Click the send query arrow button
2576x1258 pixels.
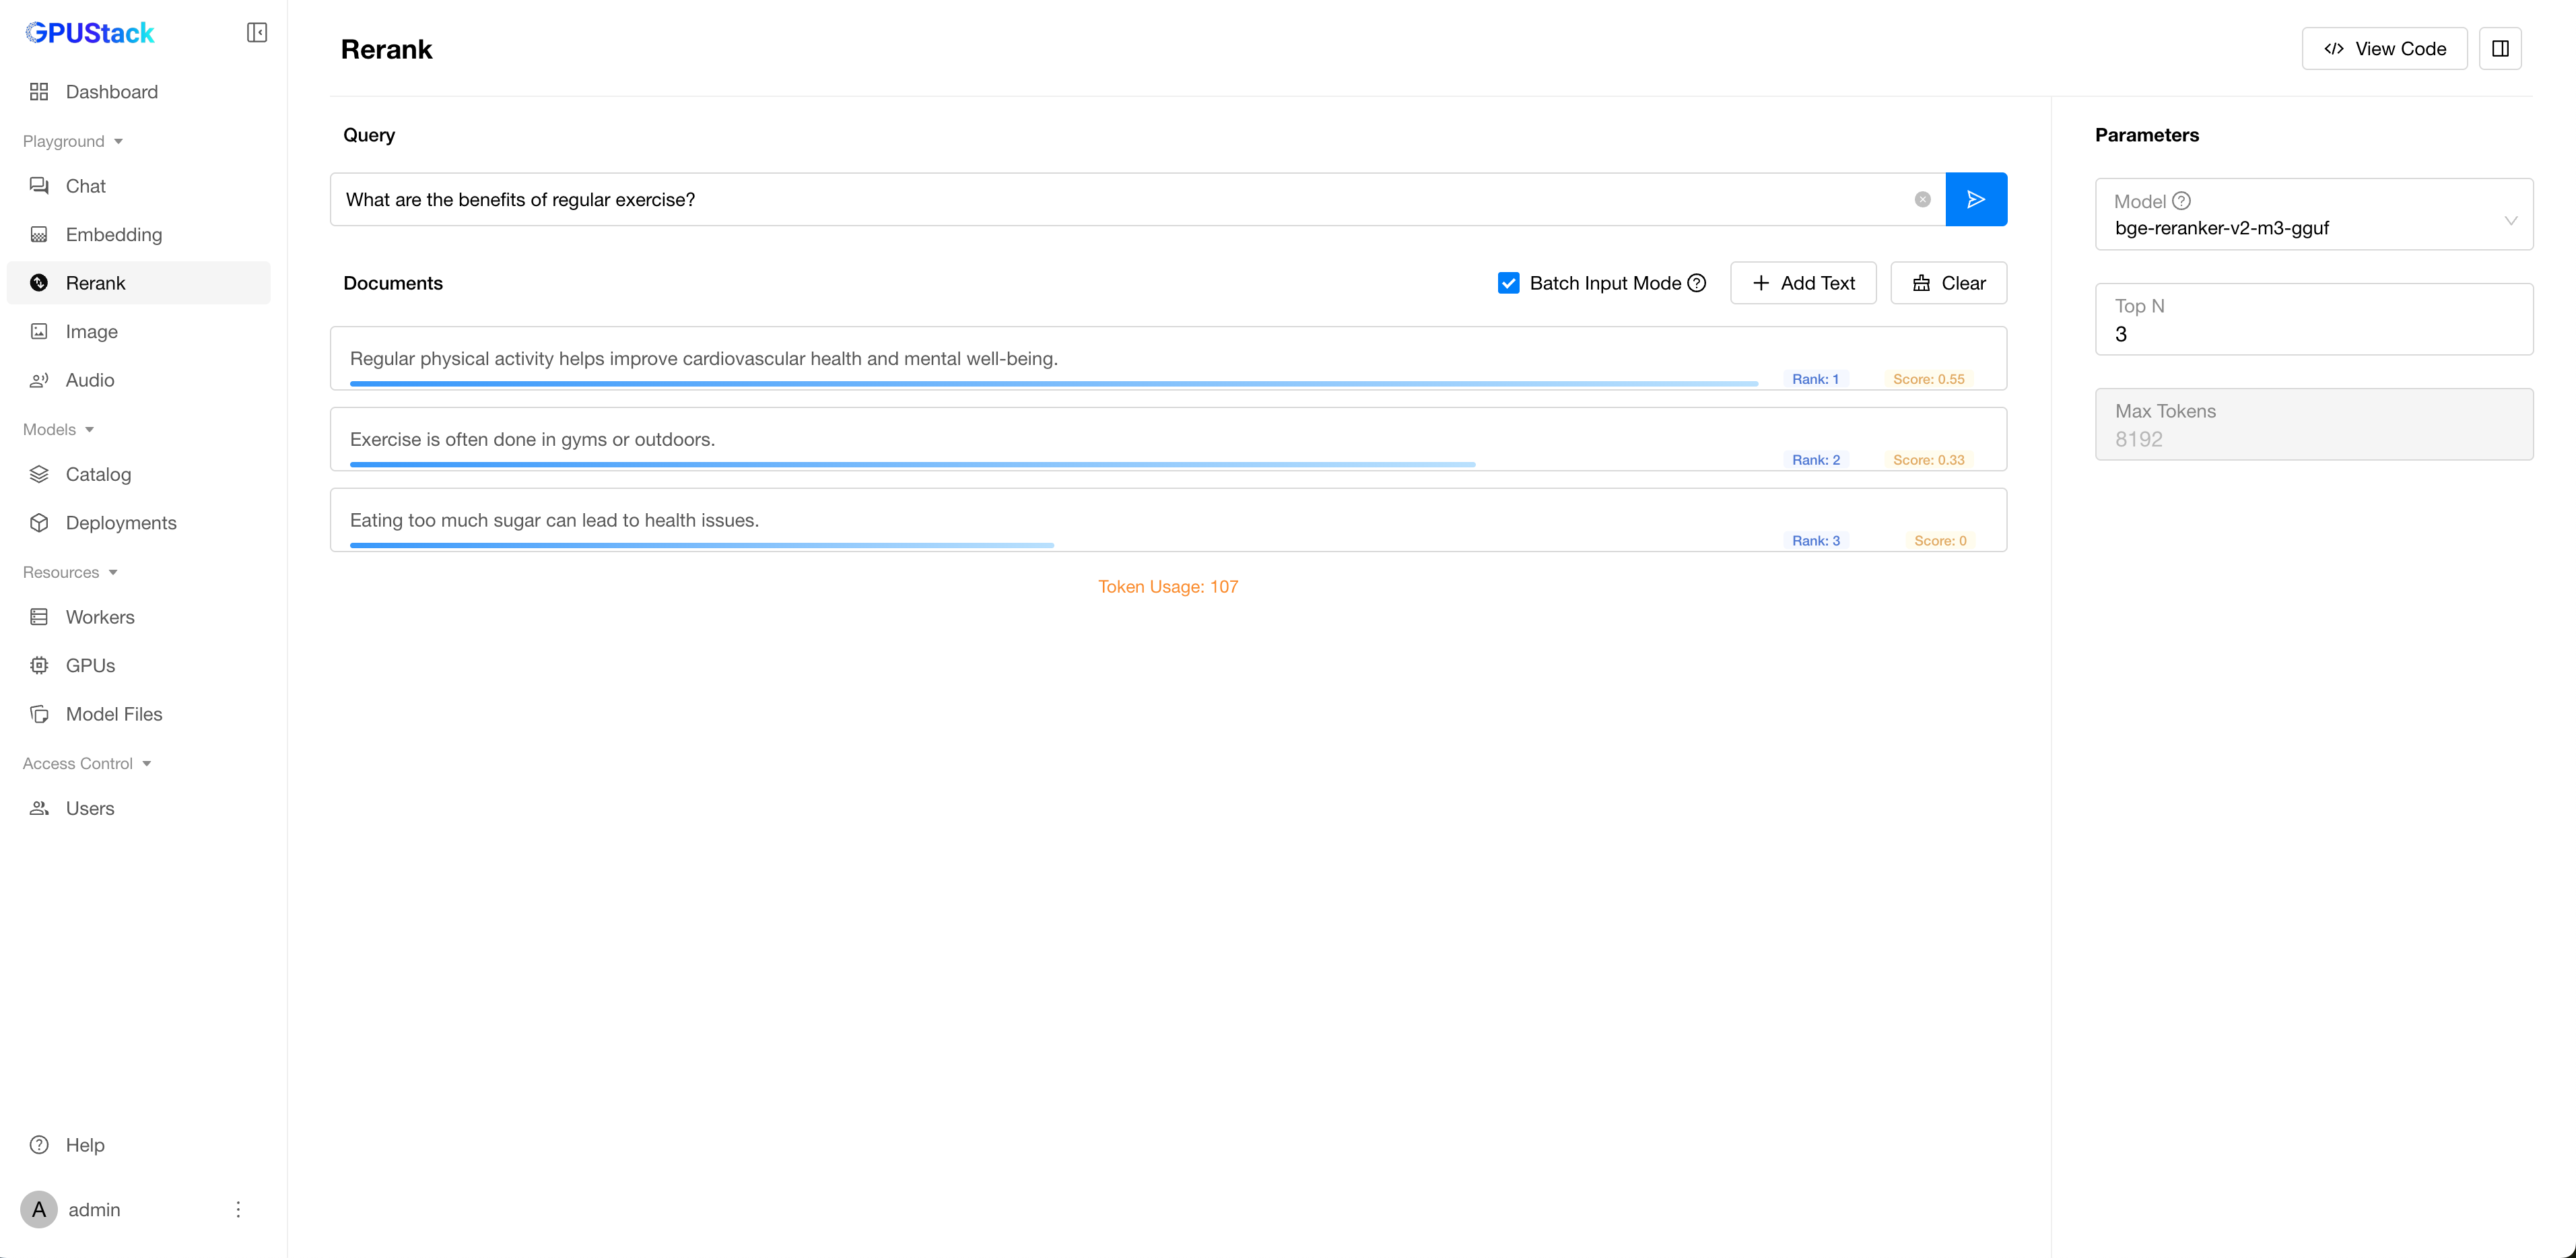coord(1975,199)
